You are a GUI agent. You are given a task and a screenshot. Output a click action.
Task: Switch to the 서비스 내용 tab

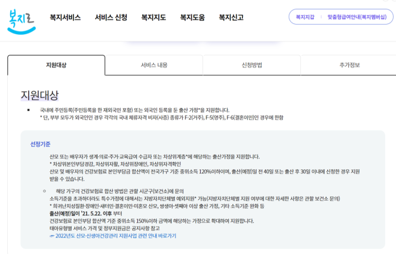tap(154, 65)
